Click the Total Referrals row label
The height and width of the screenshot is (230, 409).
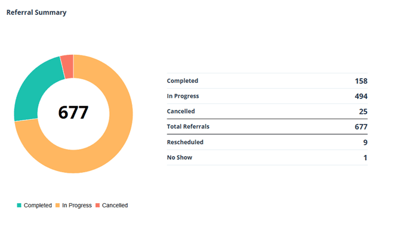coord(188,127)
